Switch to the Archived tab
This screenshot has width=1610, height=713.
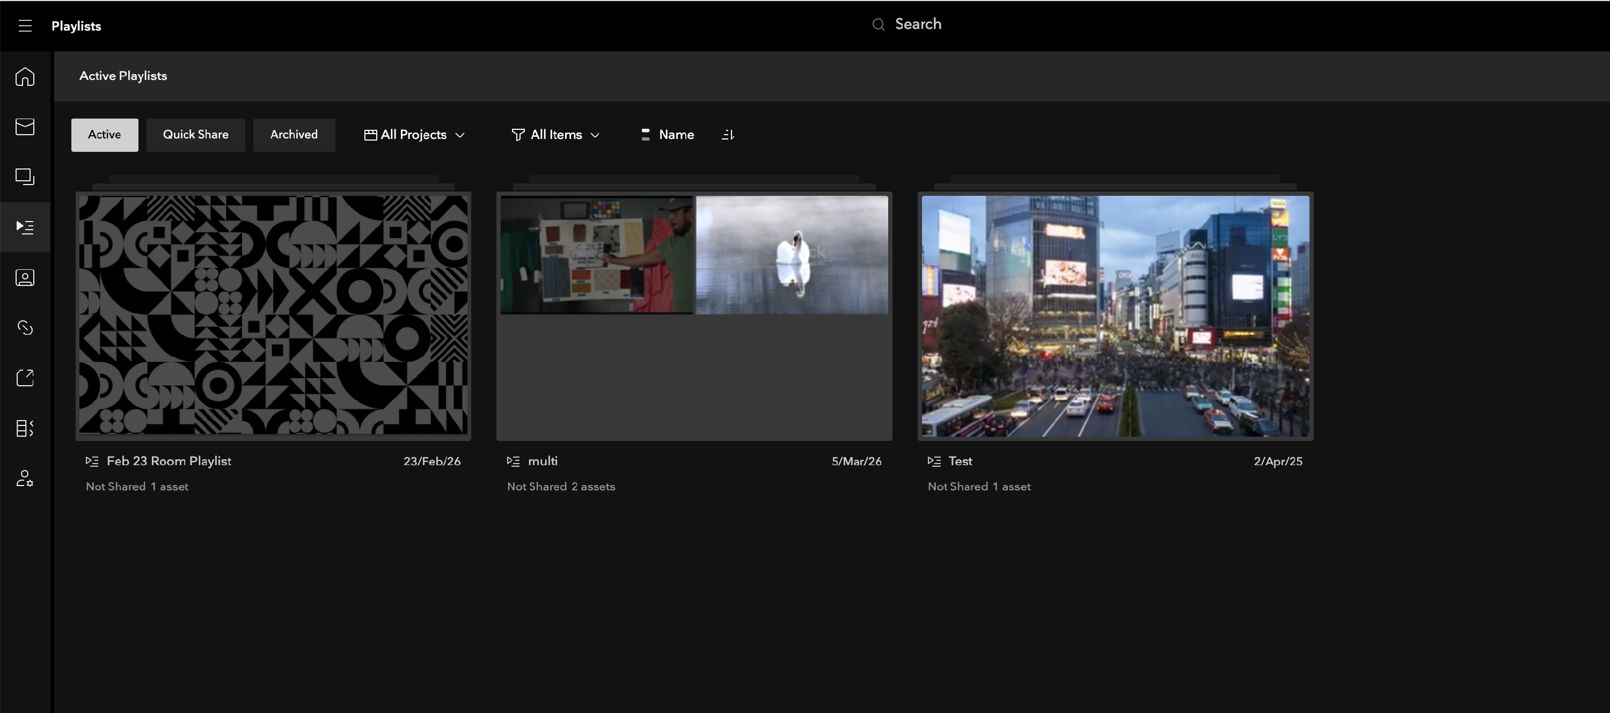pyautogui.click(x=294, y=135)
